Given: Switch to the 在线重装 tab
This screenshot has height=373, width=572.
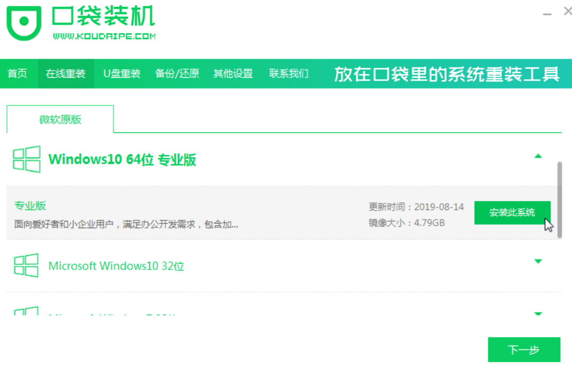Looking at the screenshot, I should 66,73.
